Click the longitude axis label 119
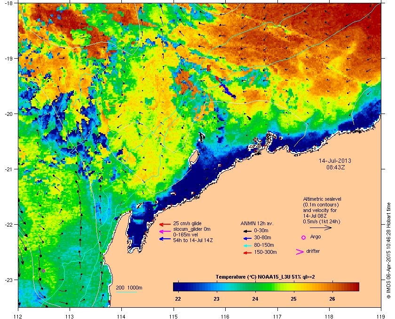The image size is (395, 319). coord(381,316)
